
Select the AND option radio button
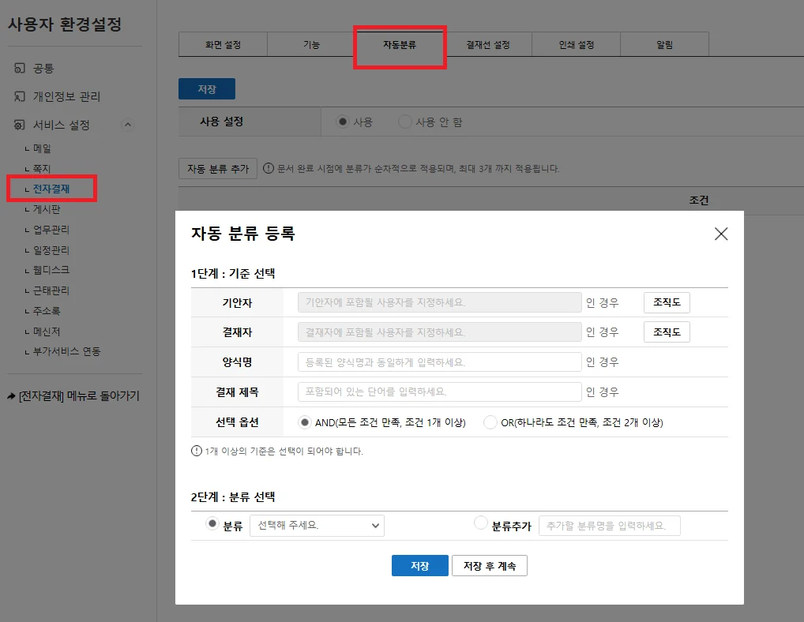point(305,422)
